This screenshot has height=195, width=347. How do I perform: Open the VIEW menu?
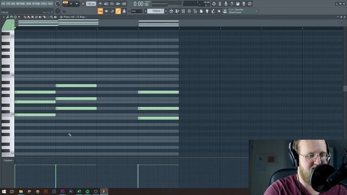(x=29, y=4)
